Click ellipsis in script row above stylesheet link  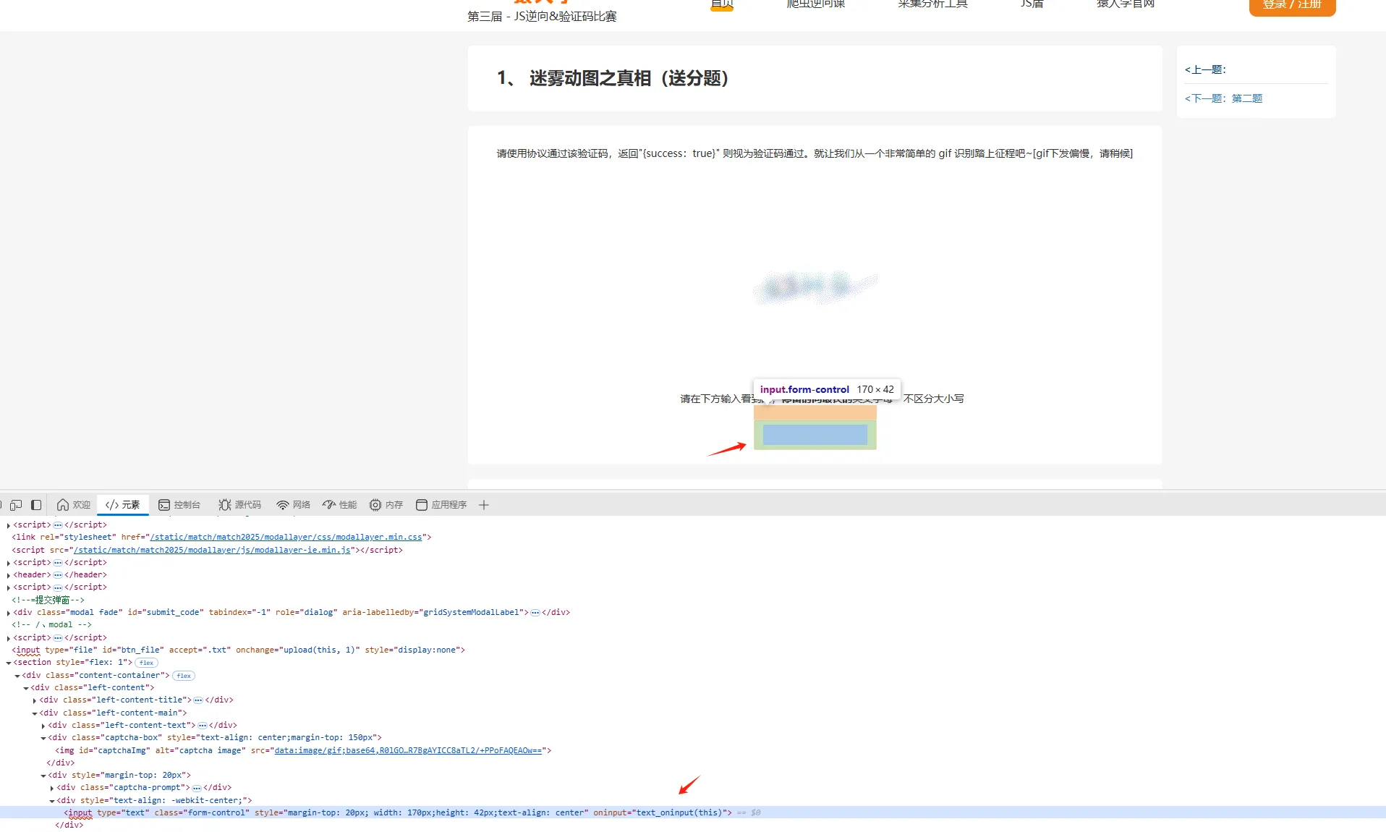[x=58, y=525]
